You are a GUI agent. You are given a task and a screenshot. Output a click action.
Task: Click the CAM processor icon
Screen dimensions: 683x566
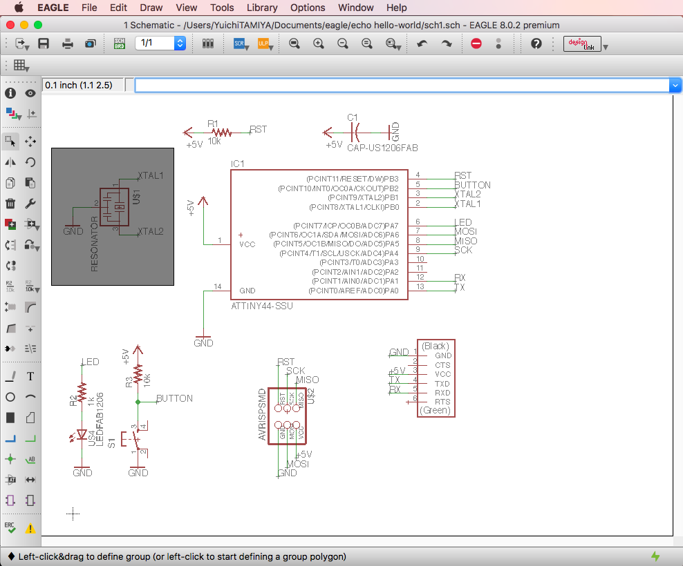pos(90,43)
